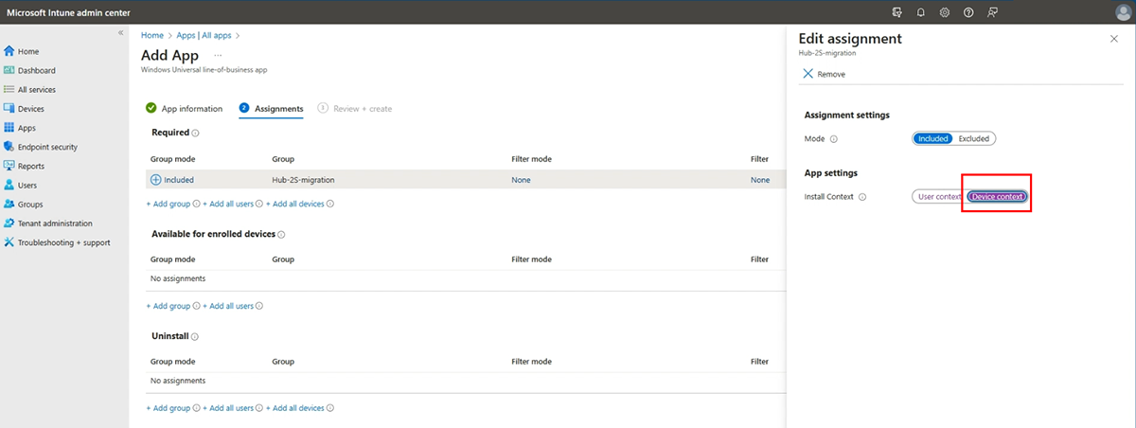Go to Review + create step
The image size is (1136, 428).
point(362,109)
